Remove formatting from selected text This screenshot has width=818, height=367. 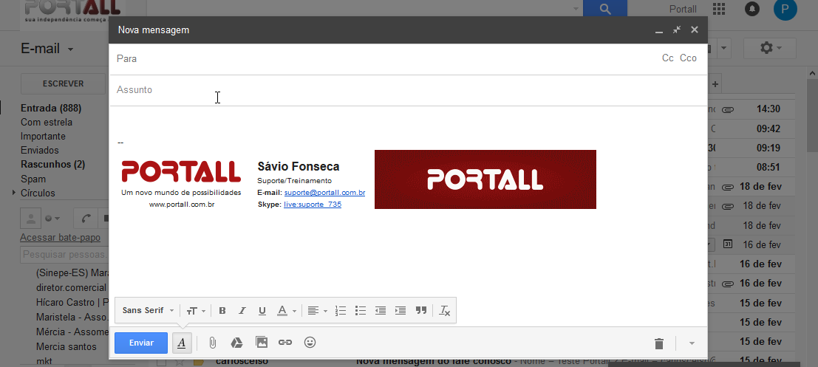click(445, 311)
